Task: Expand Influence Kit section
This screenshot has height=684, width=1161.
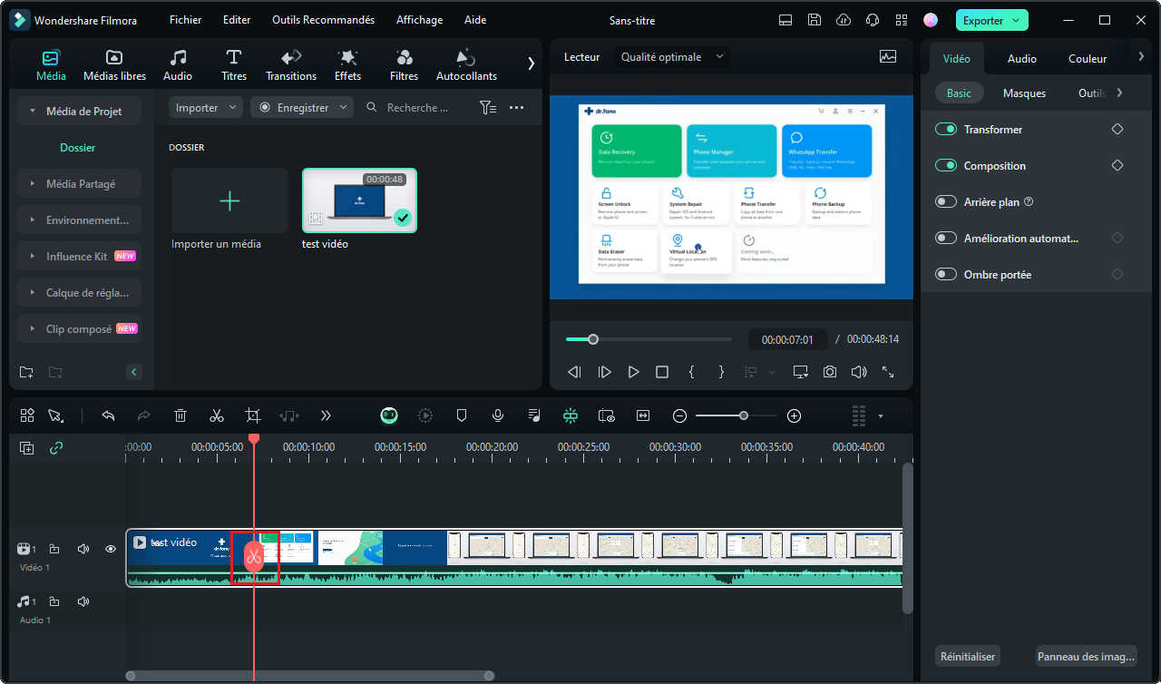Action: point(79,256)
